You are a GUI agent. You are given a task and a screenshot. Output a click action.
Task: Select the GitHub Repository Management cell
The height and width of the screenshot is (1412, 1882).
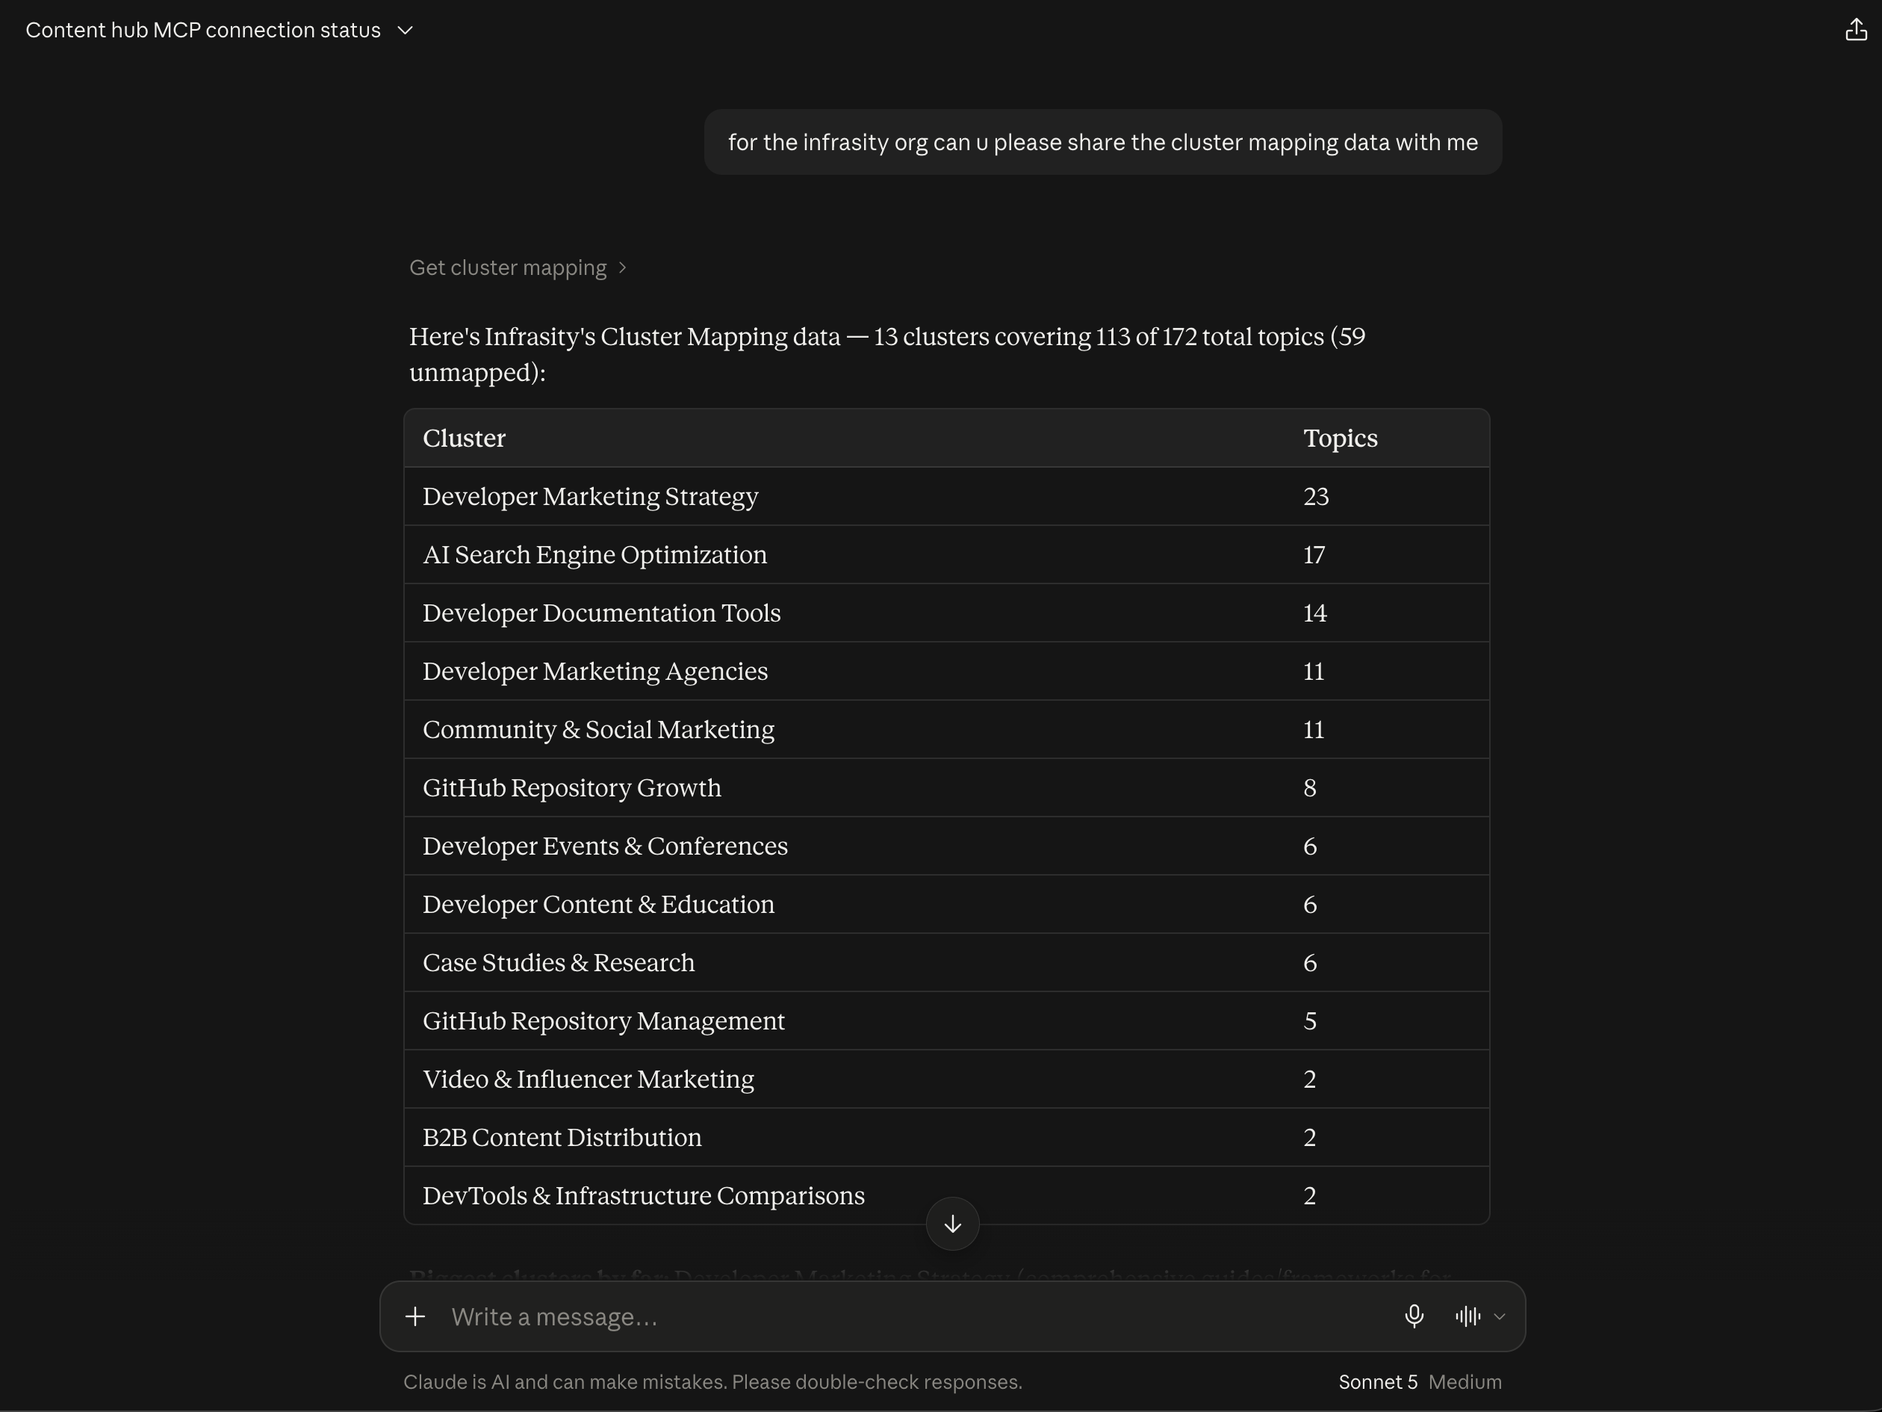(603, 1021)
